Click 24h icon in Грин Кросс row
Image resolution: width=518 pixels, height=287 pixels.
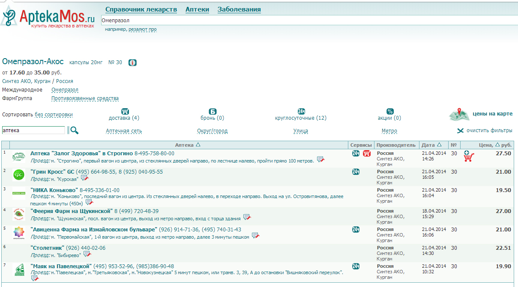356,172
